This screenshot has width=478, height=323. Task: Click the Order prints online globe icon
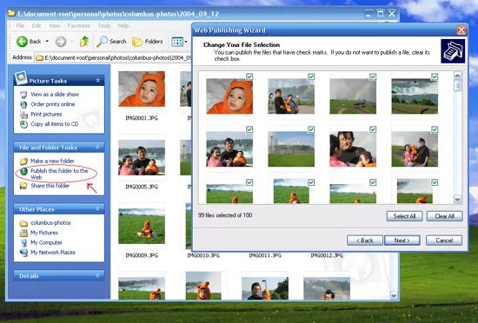point(23,104)
